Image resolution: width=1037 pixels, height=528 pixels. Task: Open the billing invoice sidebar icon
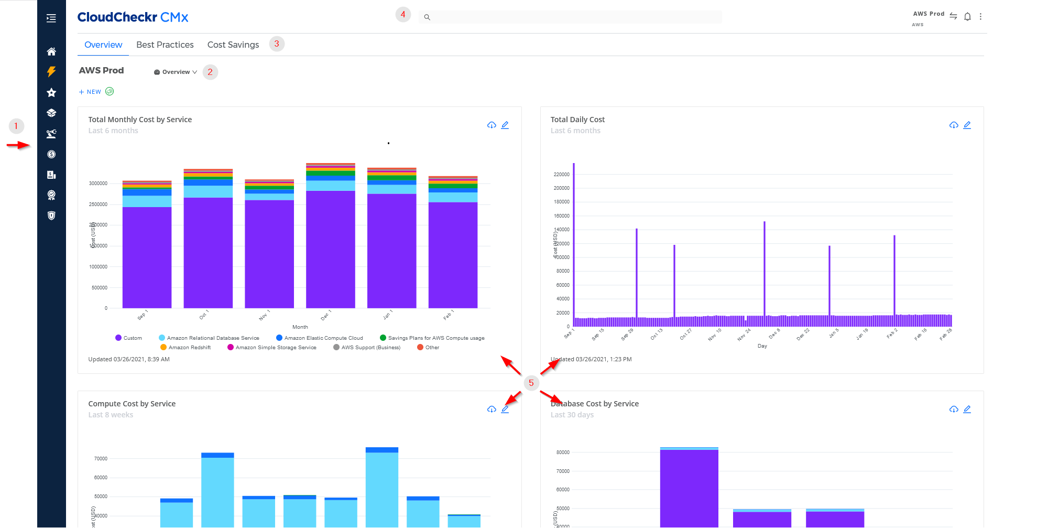coord(51,175)
